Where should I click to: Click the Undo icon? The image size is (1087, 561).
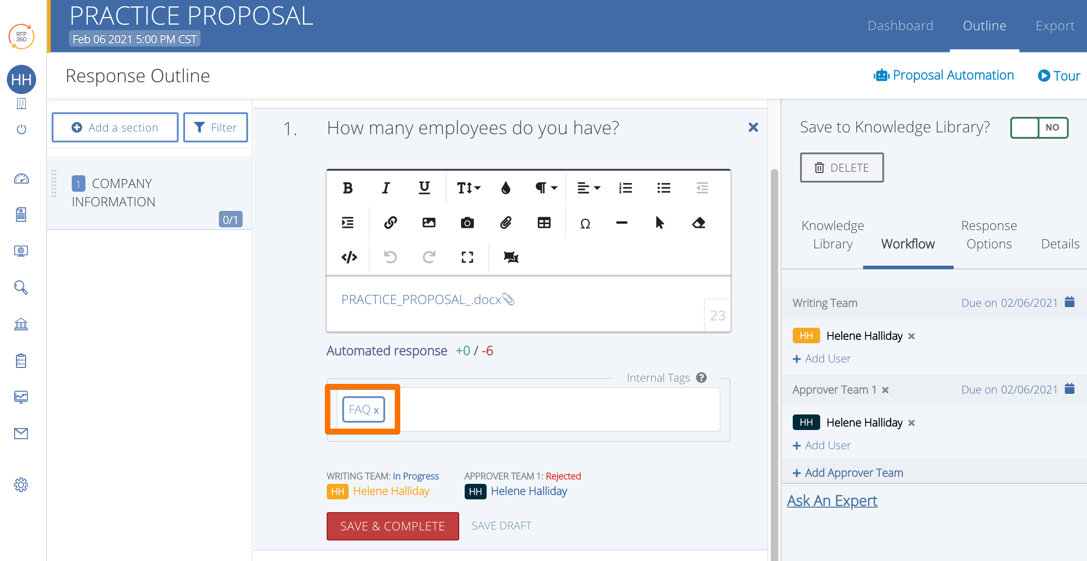pyautogui.click(x=390, y=257)
